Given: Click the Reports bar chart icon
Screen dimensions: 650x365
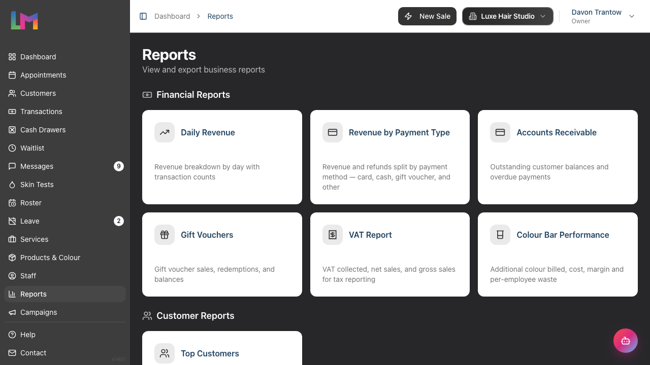Looking at the screenshot, I should point(12,294).
